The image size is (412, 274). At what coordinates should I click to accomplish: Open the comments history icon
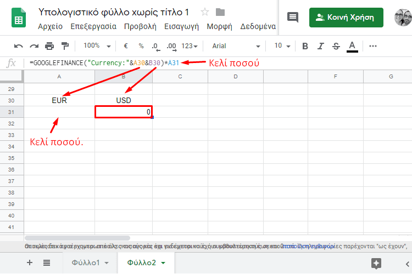coord(293,18)
